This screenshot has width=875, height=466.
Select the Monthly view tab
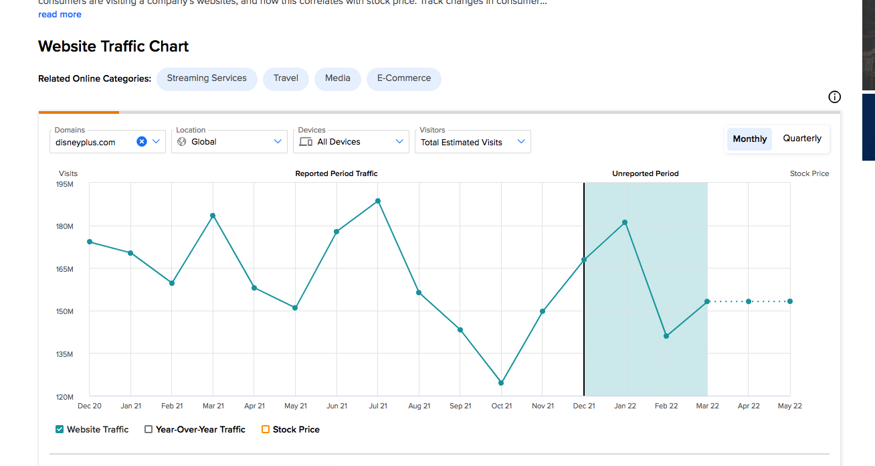click(749, 139)
